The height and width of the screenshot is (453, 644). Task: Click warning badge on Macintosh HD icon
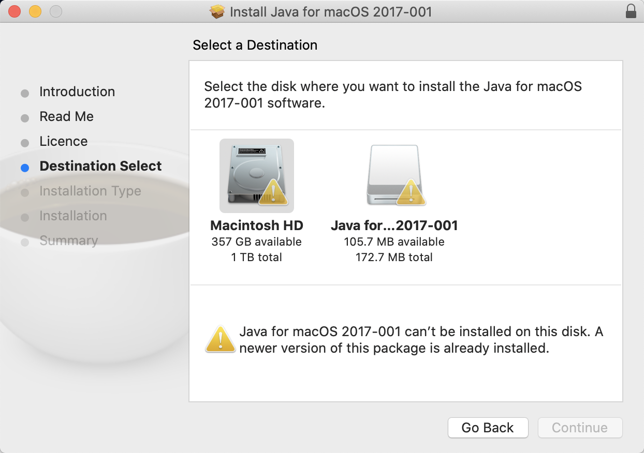[x=273, y=194]
